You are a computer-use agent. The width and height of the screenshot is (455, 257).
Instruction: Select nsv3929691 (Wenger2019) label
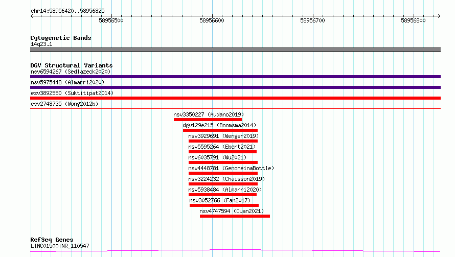tap(223, 136)
